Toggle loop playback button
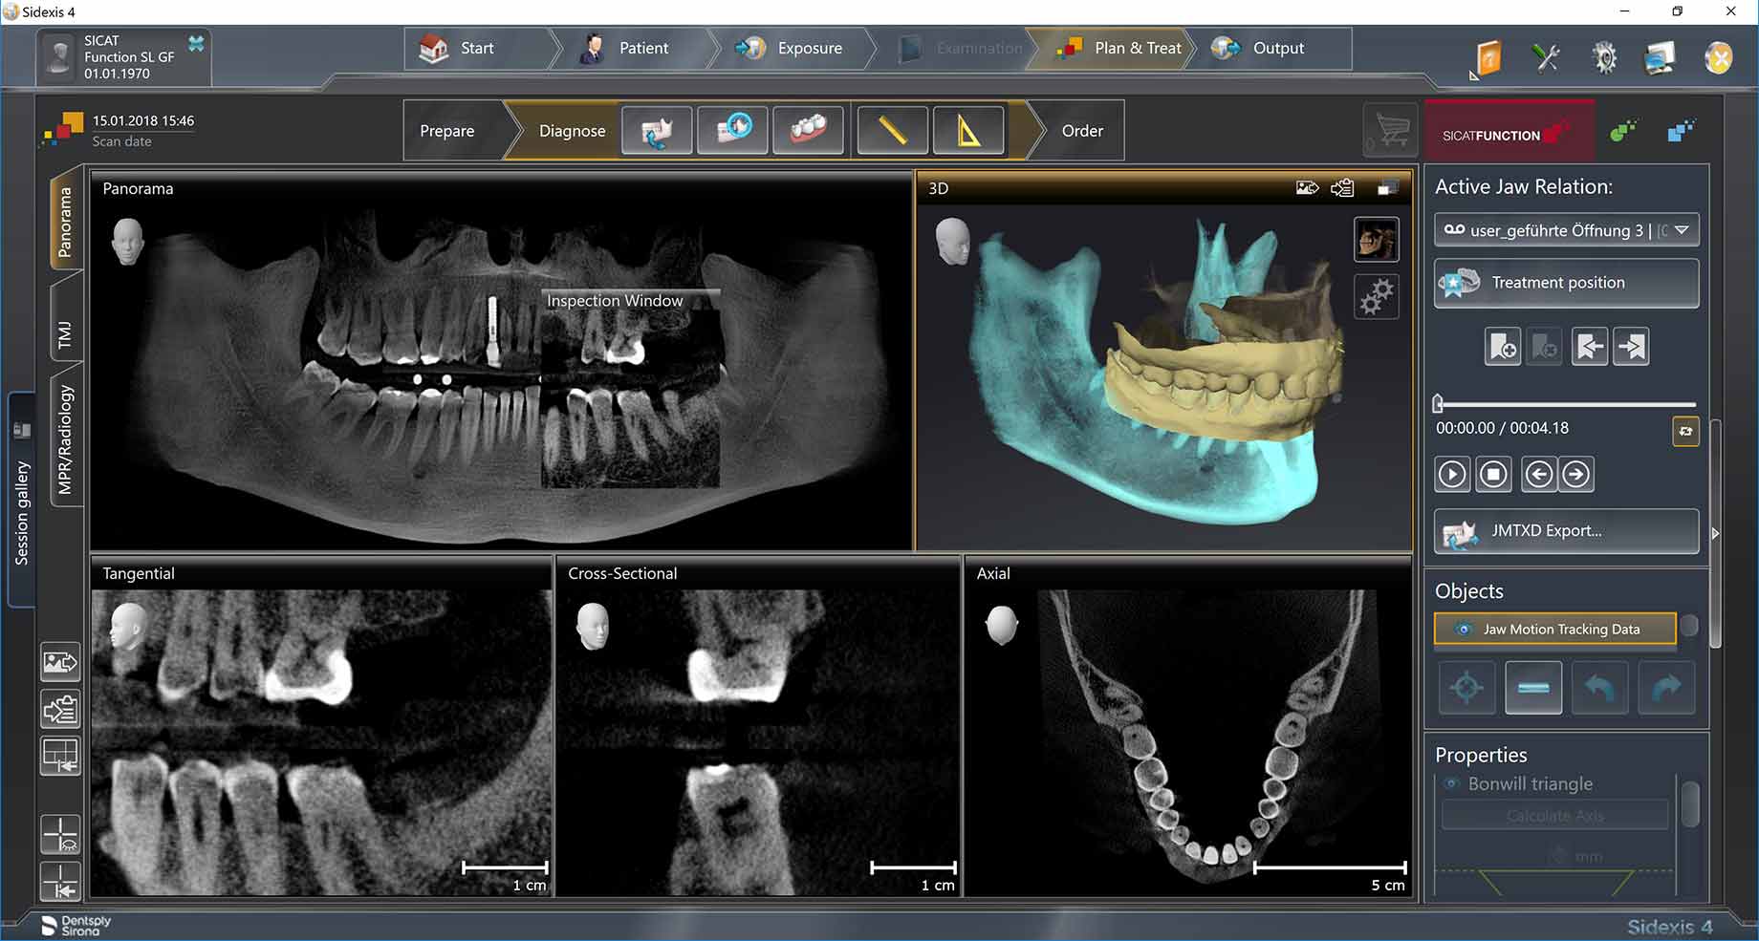The width and height of the screenshot is (1759, 941). coord(1685,432)
